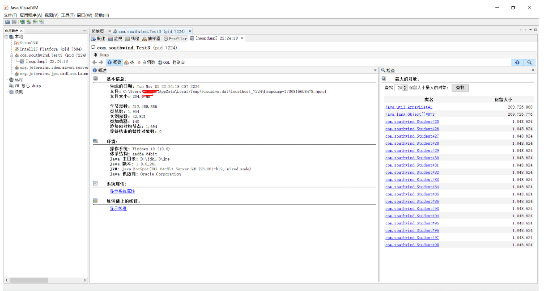
Task: Select org.jetbrains.jps.cmdline.Launcher tree node
Action: [51, 74]
